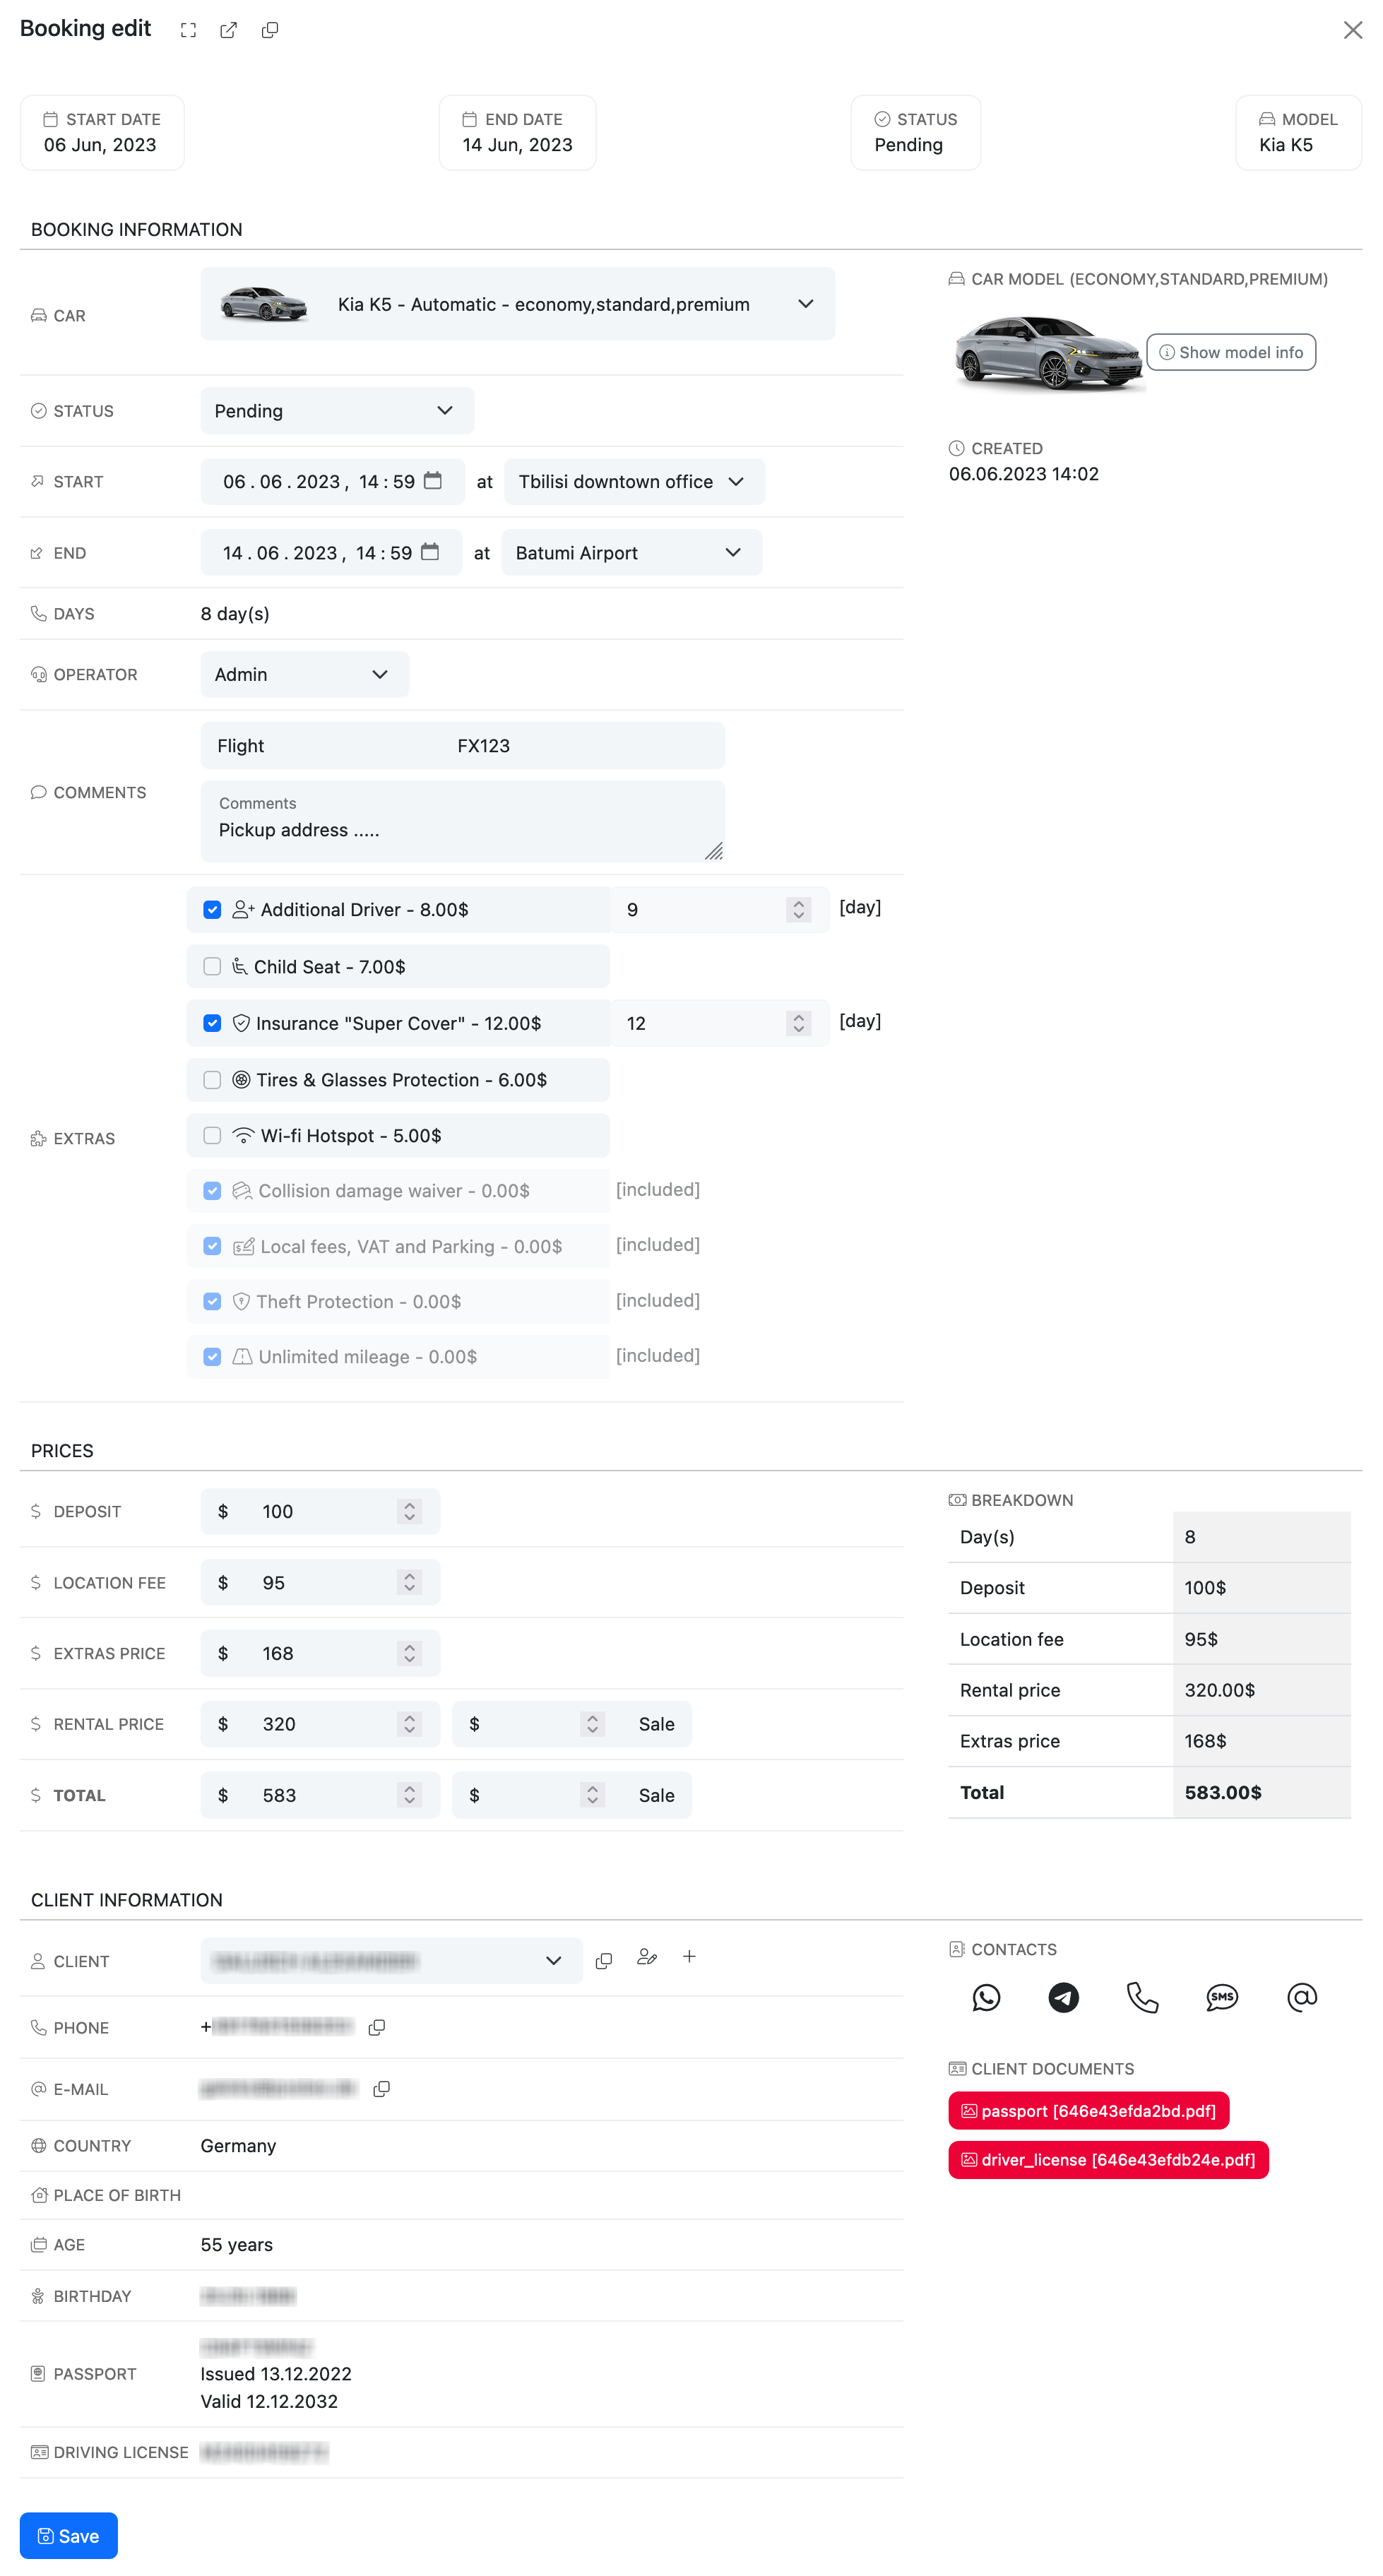Click the Telegram contact icon
The image size is (1383, 2576).
click(1063, 1997)
